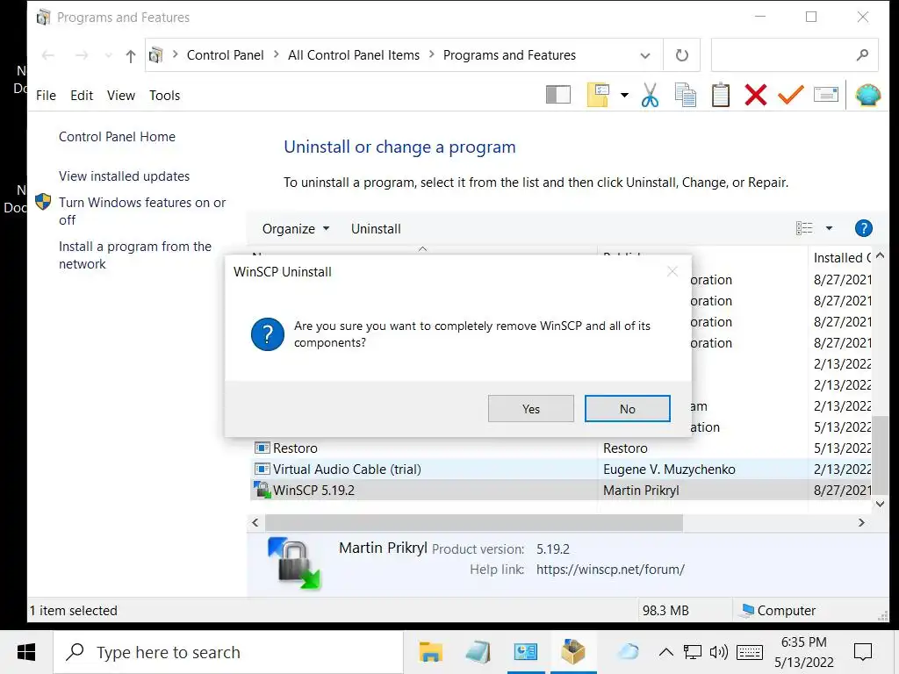This screenshot has width=899, height=674.
Task: Select the Restoro program row
Action: (562, 448)
